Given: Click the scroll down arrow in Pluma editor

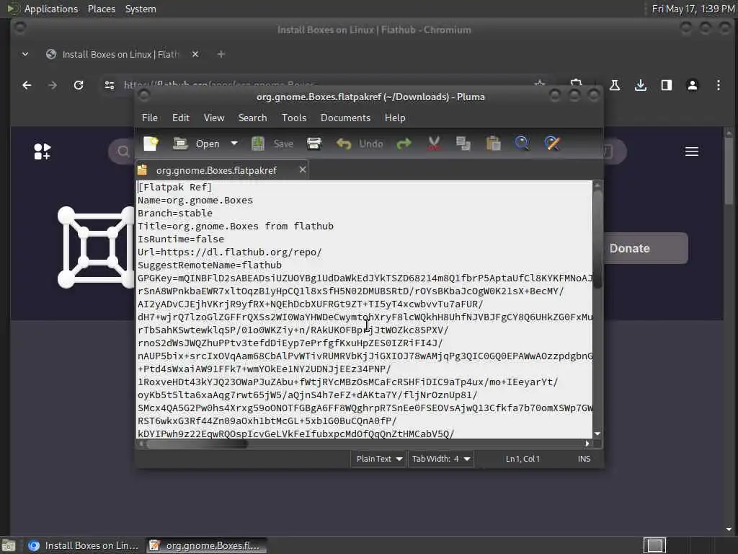Looking at the screenshot, I should click(x=597, y=434).
